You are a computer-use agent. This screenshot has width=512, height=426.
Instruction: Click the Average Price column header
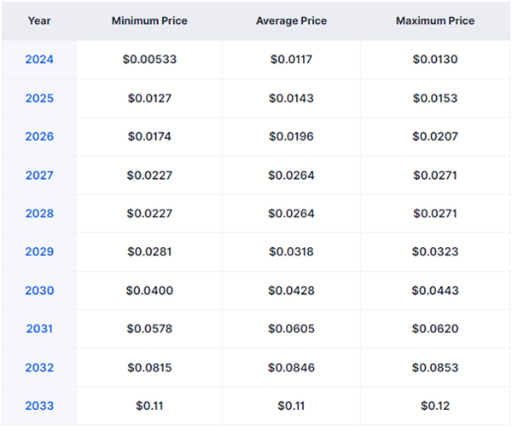point(290,20)
